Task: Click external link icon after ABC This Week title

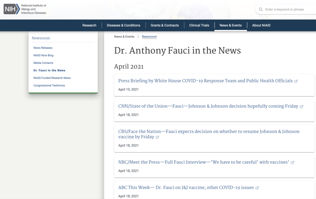Action: 257,188
